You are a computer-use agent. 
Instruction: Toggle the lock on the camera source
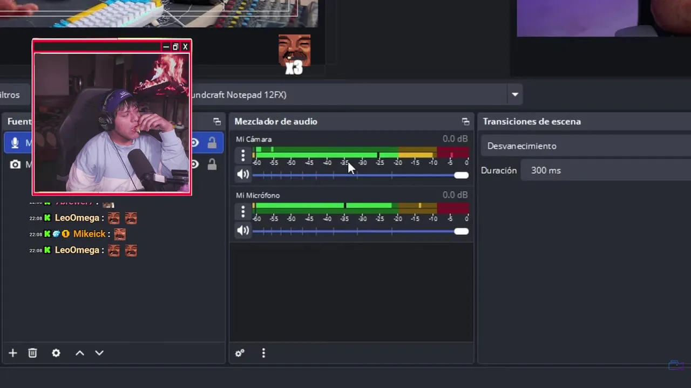tap(212, 164)
